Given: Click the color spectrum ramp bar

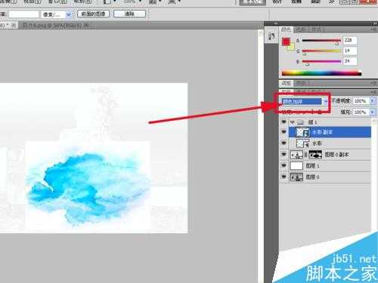Looking at the screenshot, I should 321,73.
